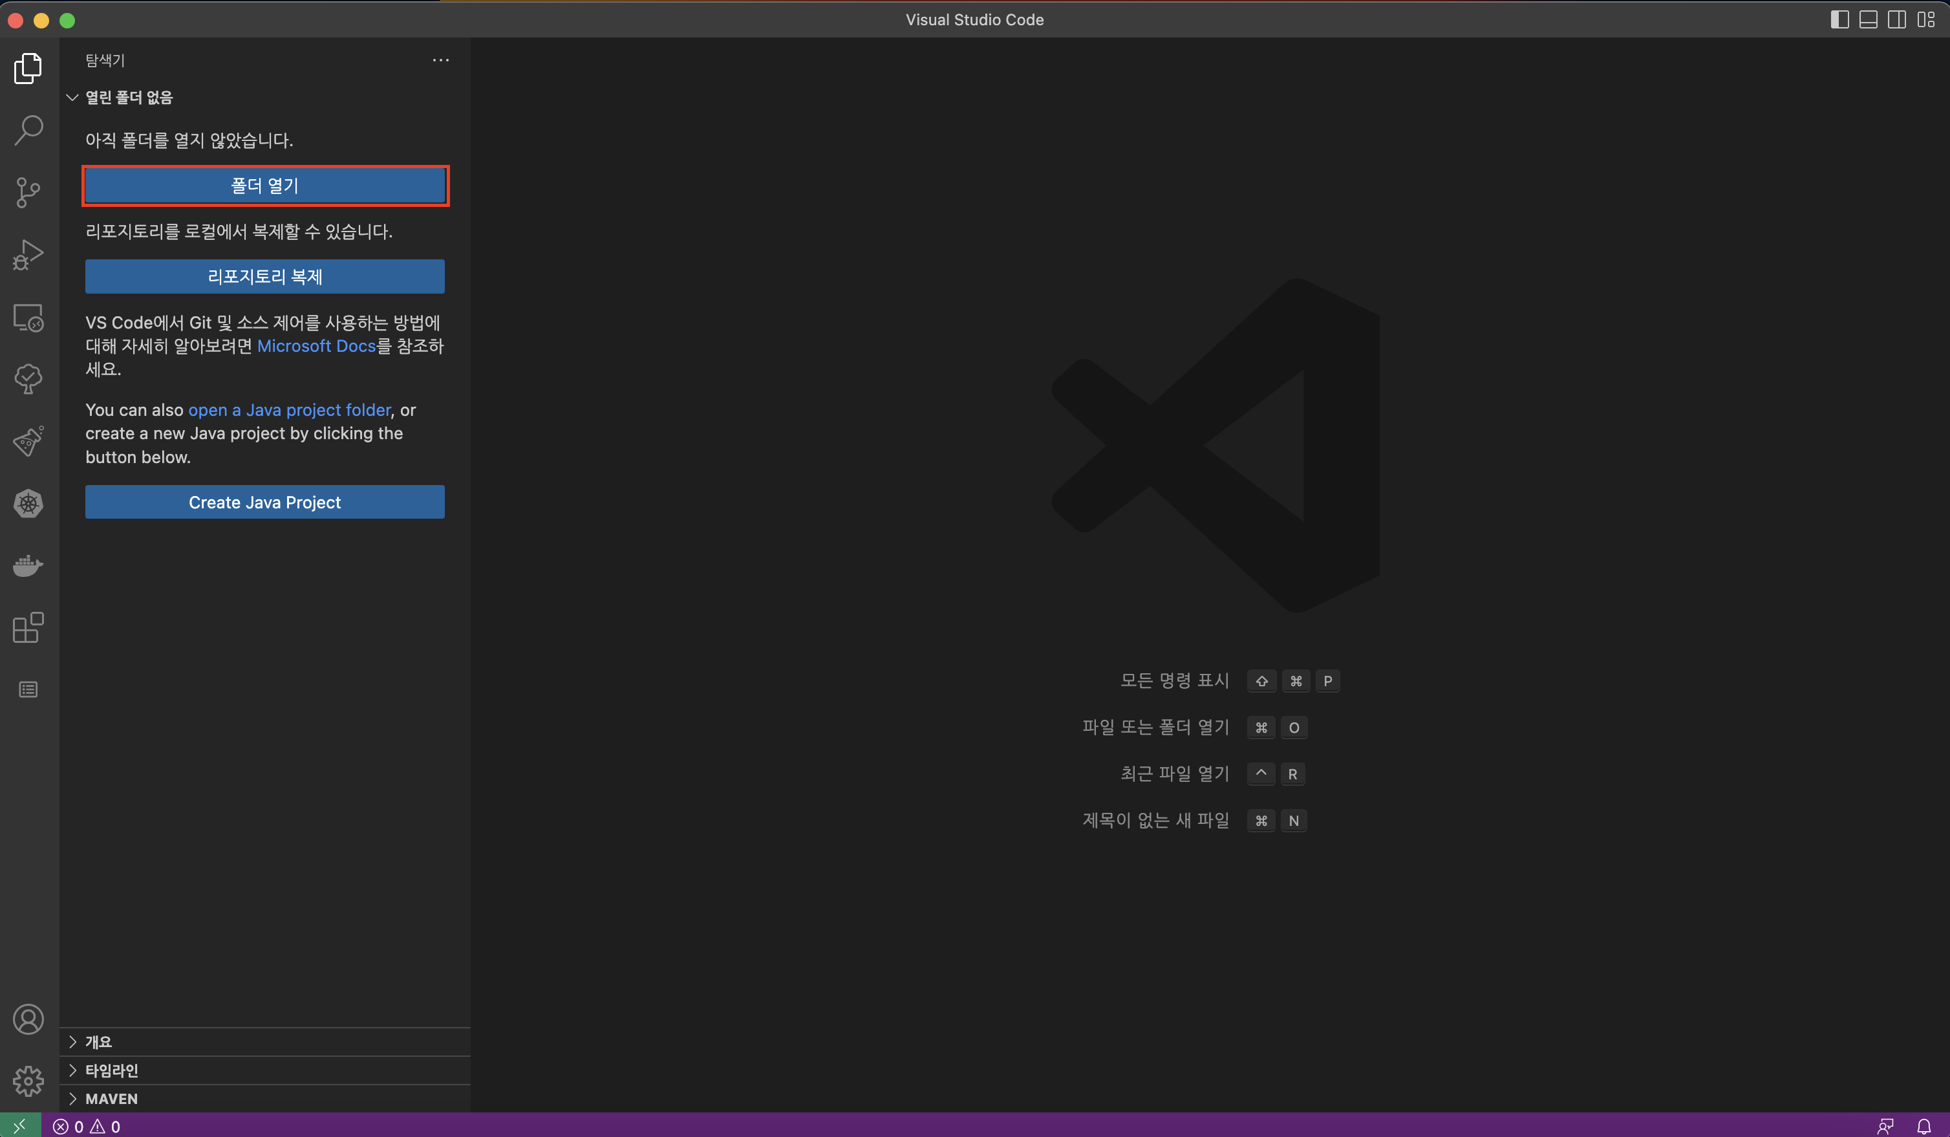Open Explorer more actions ellipsis menu
Screen dimensions: 1950x1137
coord(440,60)
